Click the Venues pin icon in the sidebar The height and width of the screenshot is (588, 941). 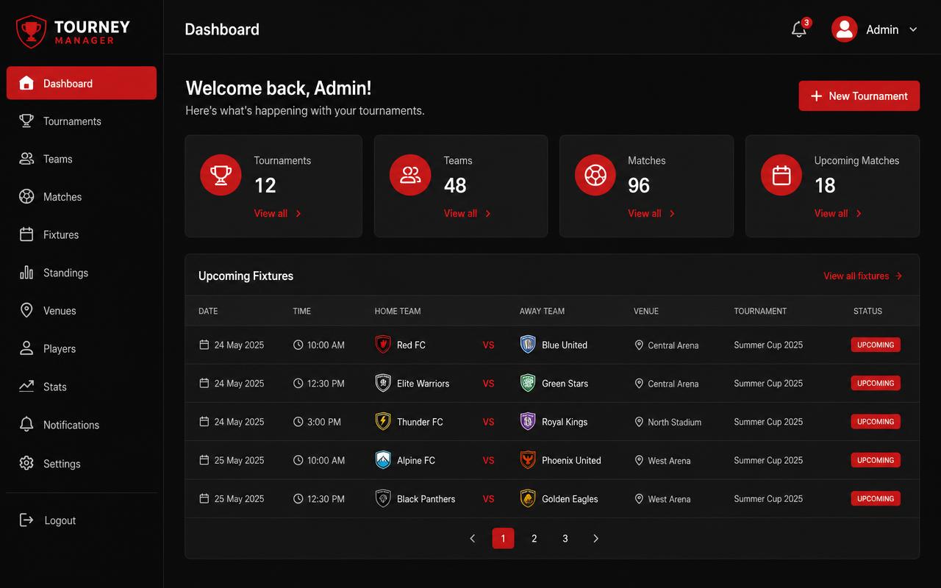(26, 310)
